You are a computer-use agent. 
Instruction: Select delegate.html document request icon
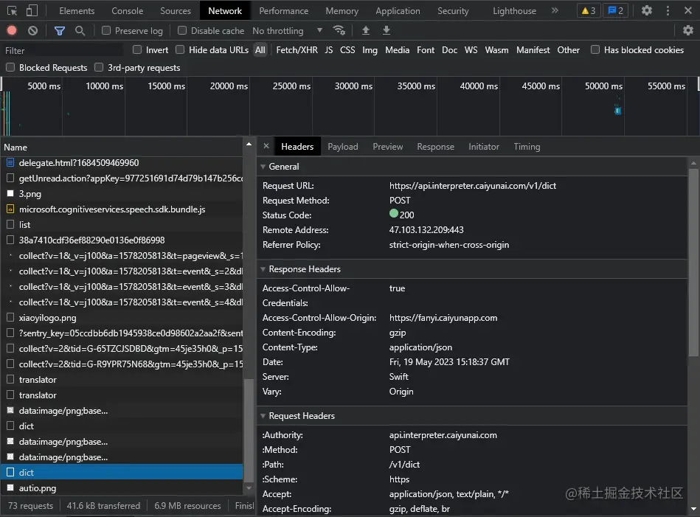tap(10, 162)
